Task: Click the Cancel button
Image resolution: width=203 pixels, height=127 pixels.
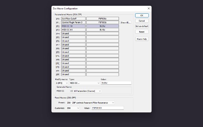Action: pos(142,21)
